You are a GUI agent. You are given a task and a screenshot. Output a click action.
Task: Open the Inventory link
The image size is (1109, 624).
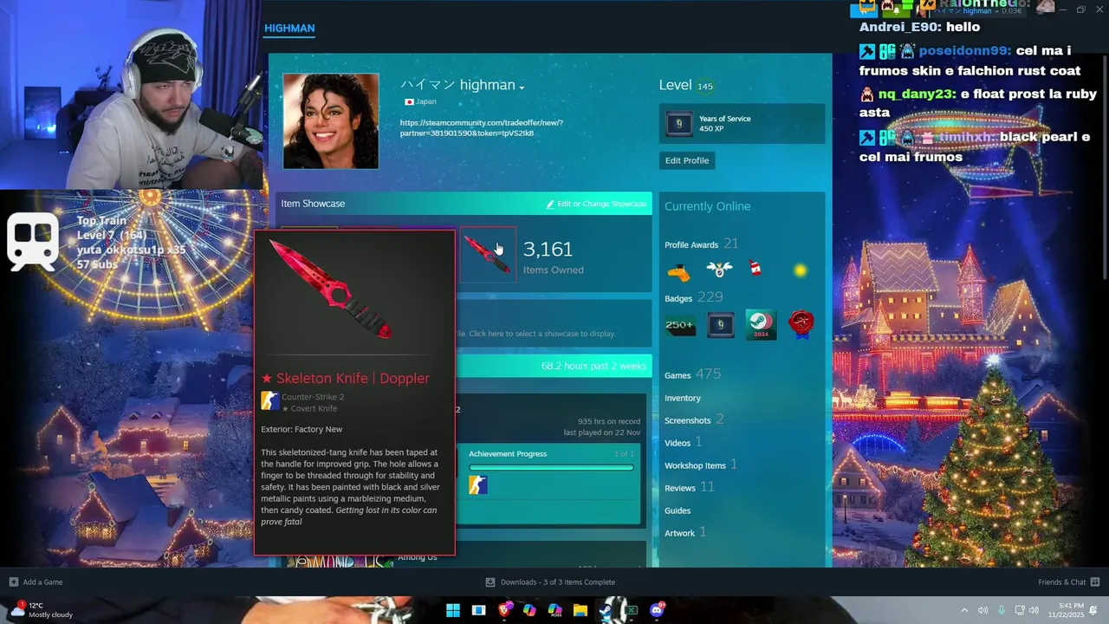click(683, 398)
